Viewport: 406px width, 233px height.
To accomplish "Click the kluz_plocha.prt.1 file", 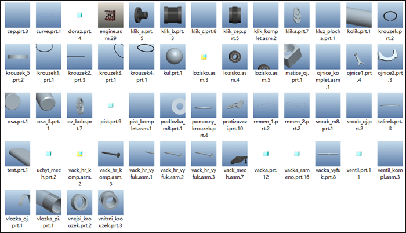I will [x=328, y=15].
